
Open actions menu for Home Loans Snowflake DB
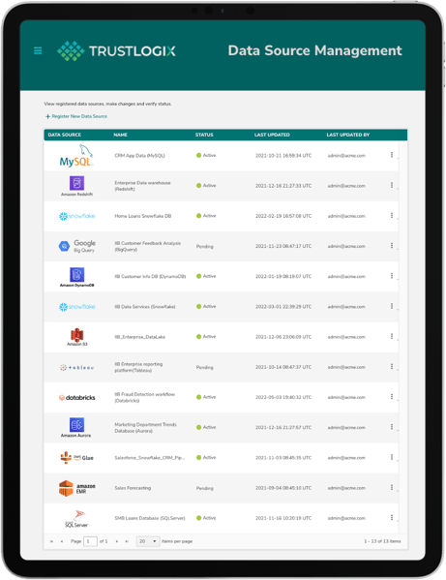pos(392,216)
